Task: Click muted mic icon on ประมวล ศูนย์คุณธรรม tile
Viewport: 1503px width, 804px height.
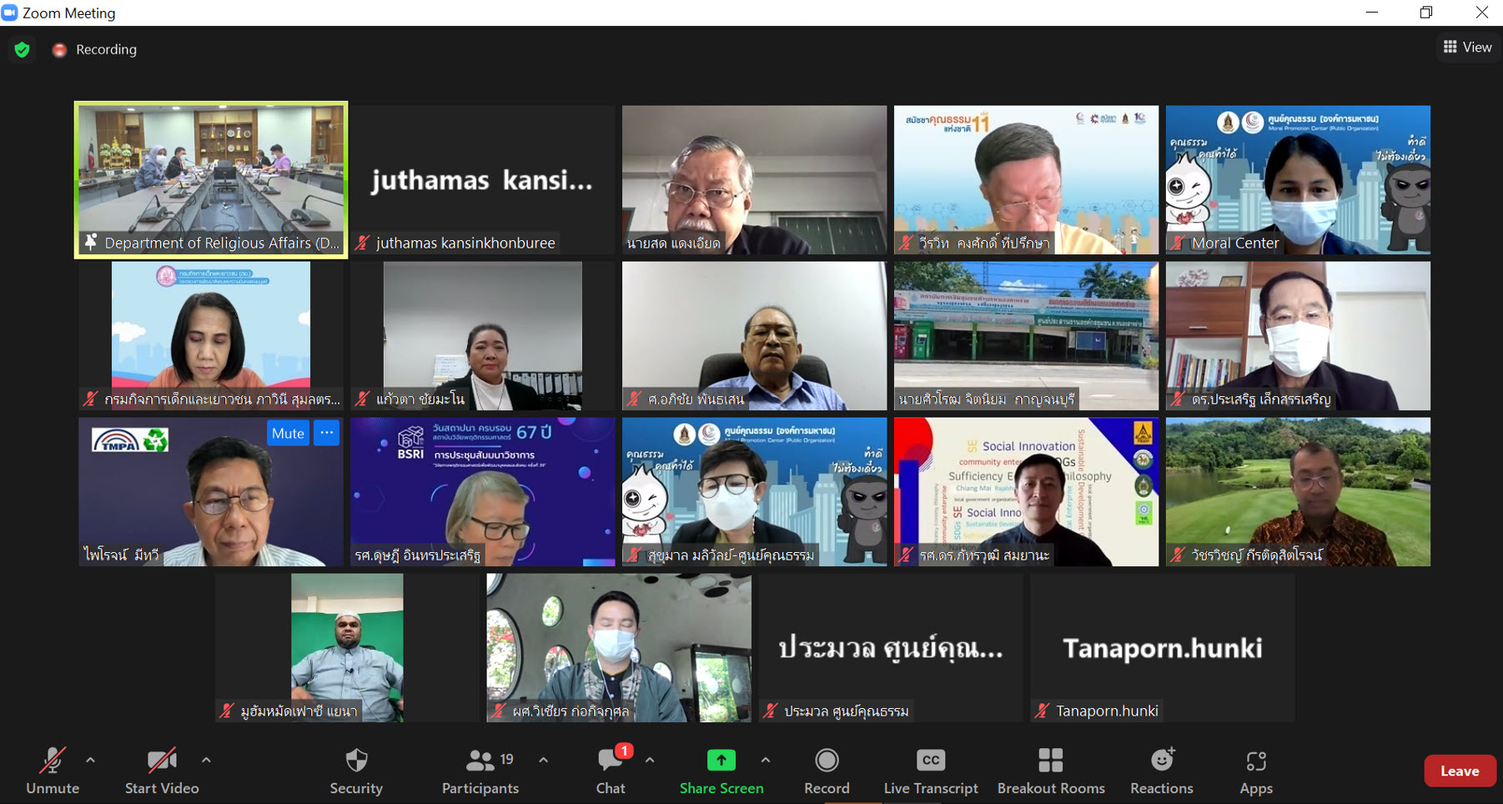Action: (x=771, y=711)
